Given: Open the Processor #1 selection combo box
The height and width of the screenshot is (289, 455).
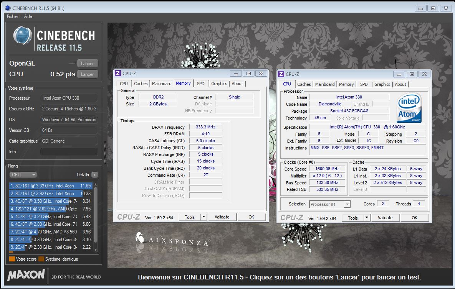Looking at the screenshot, I should [x=330, y=204].
